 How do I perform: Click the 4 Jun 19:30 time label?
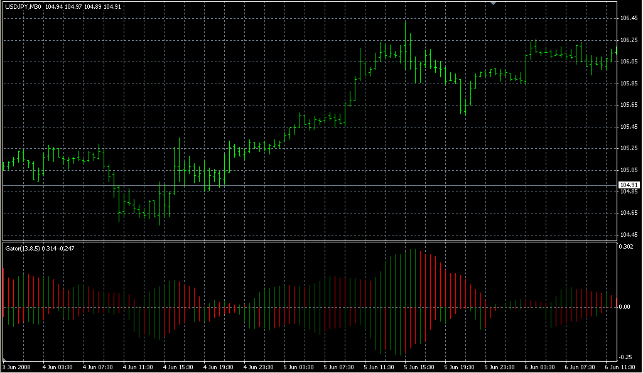click(218, 367)
